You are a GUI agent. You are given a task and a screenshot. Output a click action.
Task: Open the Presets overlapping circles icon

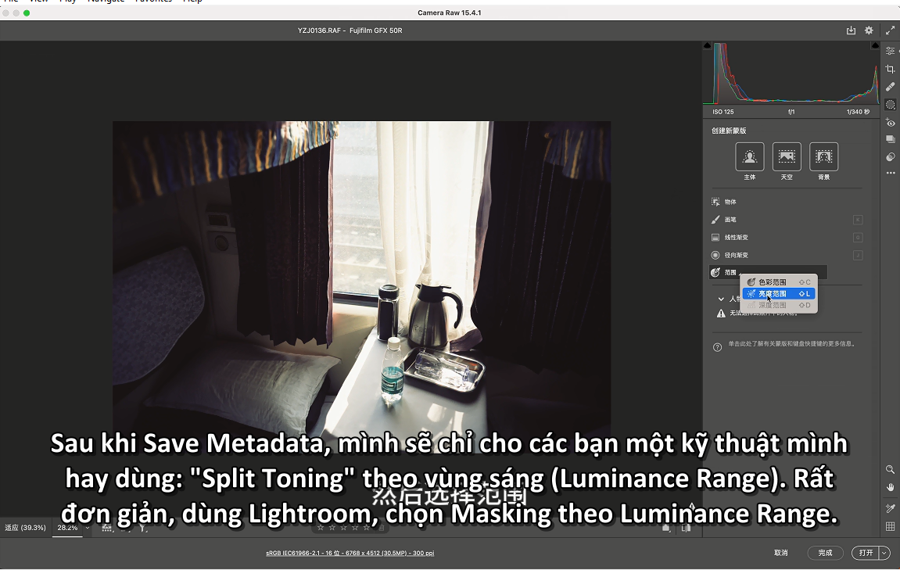click(x=890, y=157)
